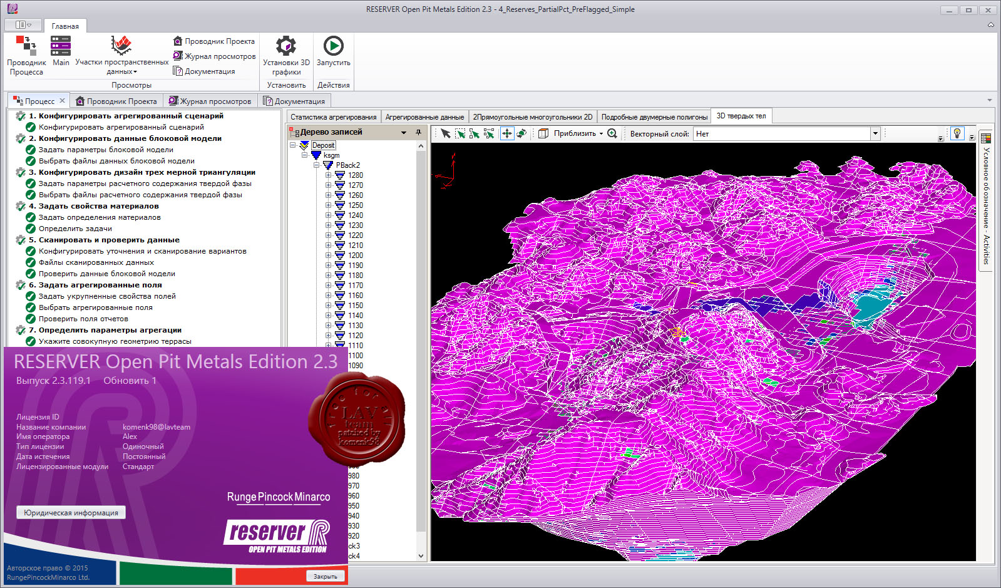
Task: Open Файлы сканированных данных step
Action: [x=96, y=262]
